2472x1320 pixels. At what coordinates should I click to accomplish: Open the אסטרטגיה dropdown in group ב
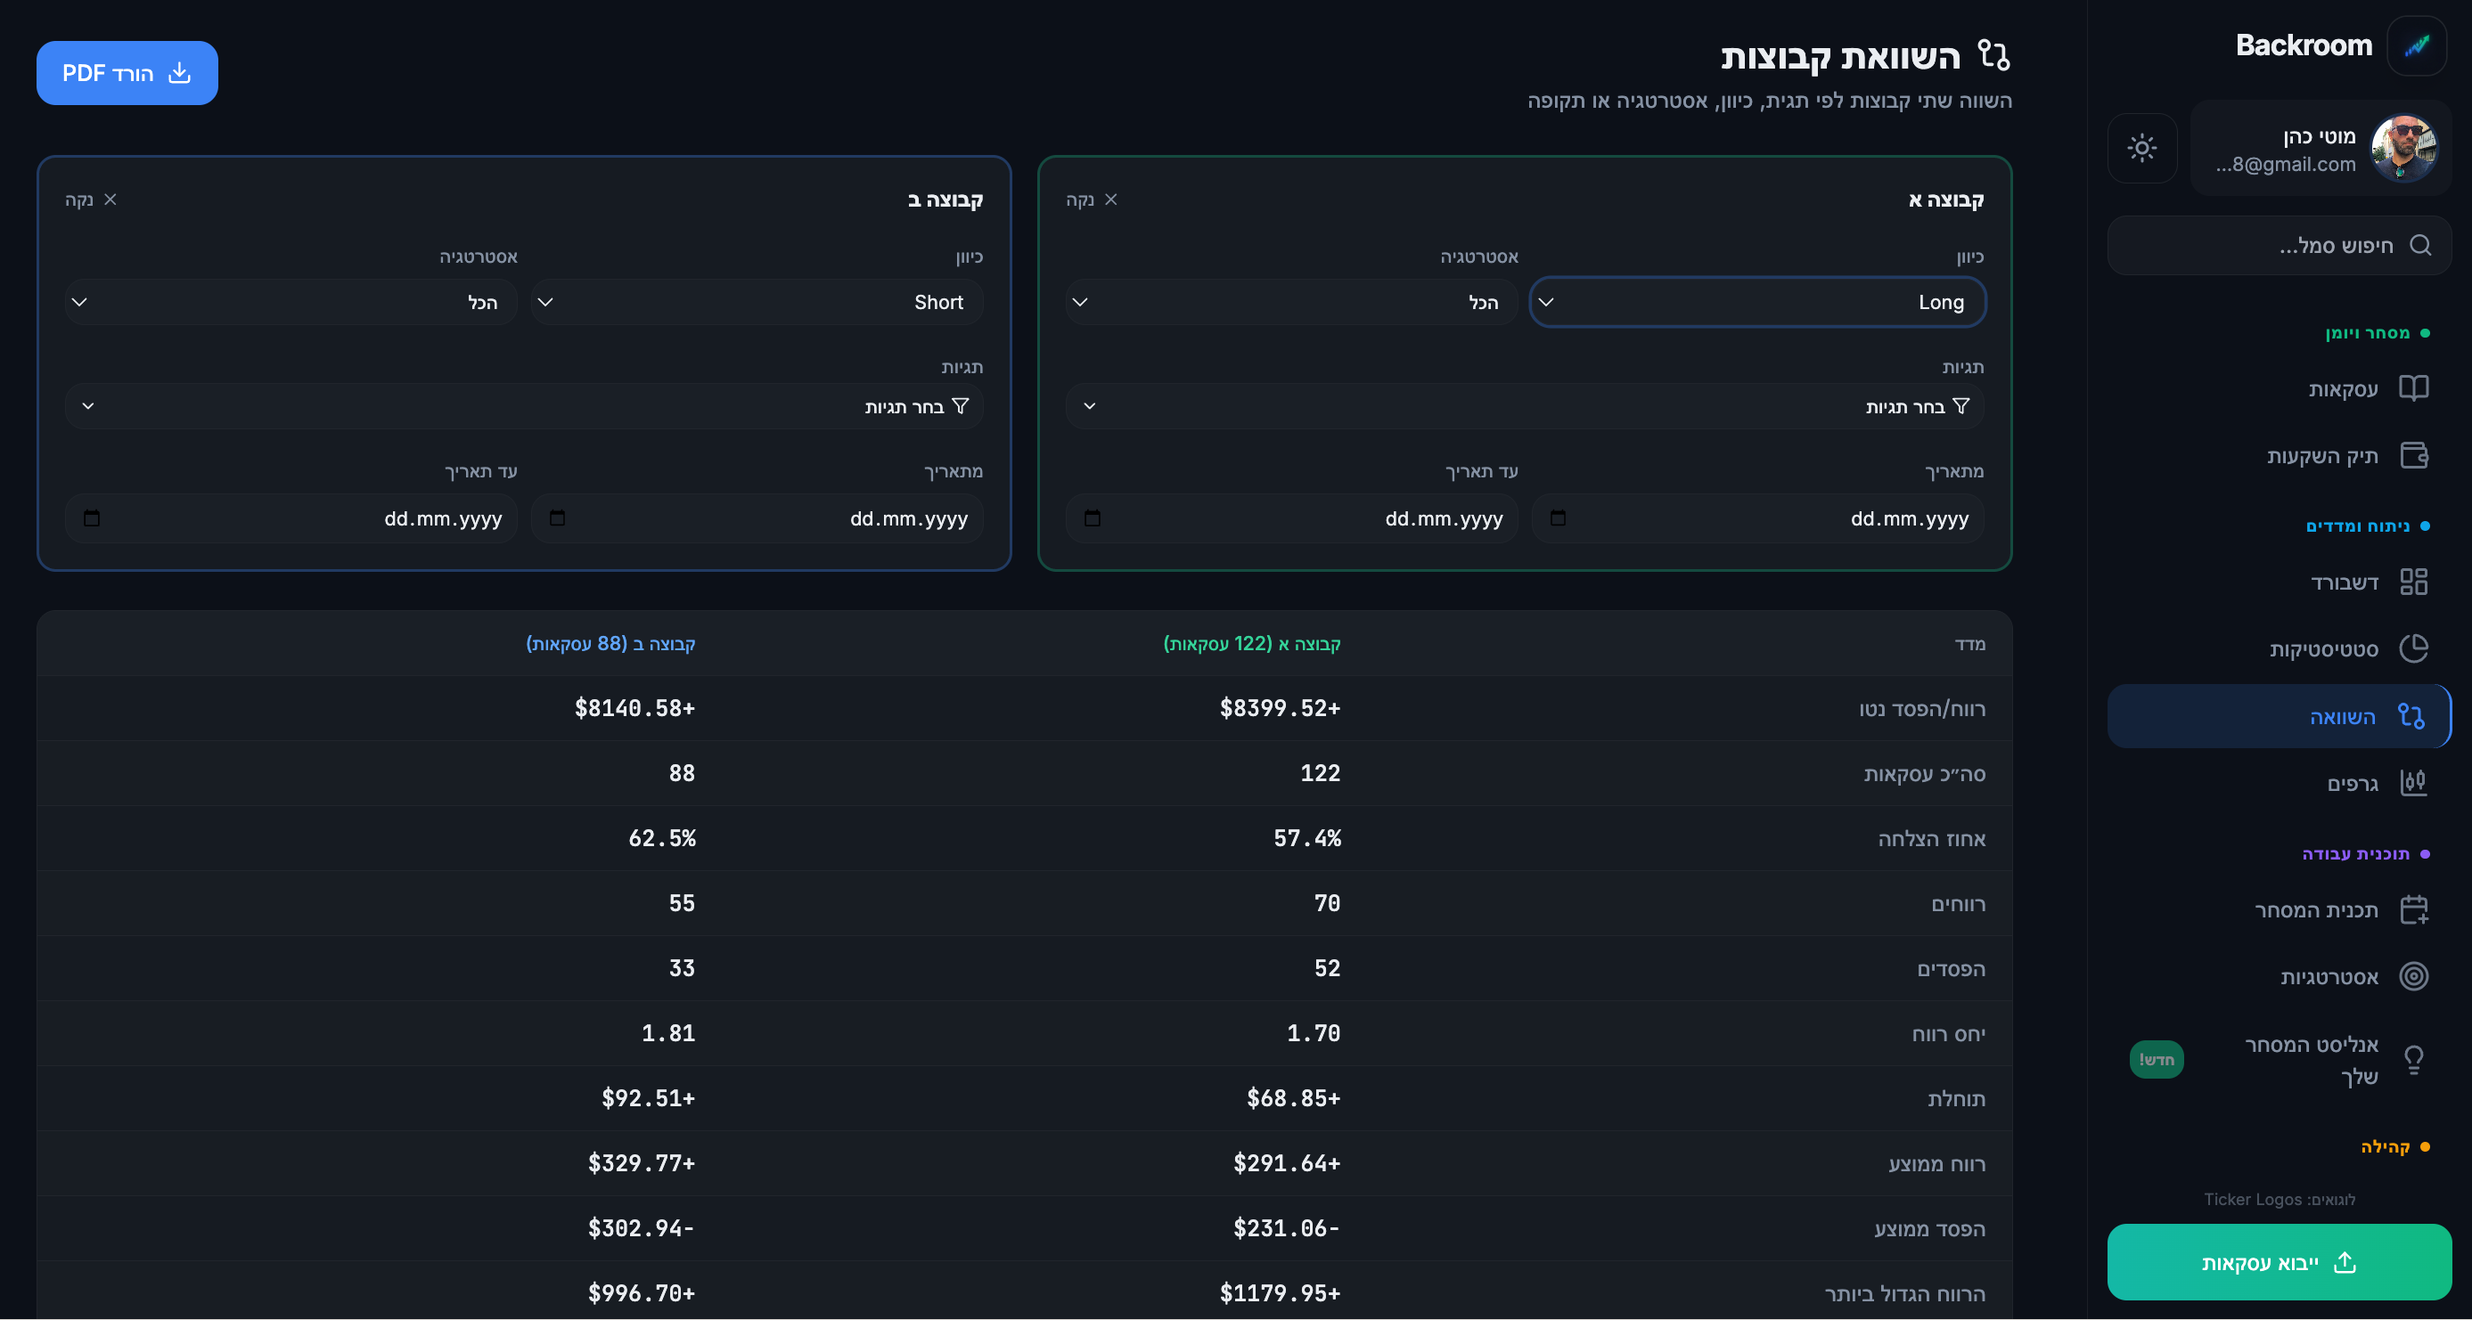(x=291, y=302)
